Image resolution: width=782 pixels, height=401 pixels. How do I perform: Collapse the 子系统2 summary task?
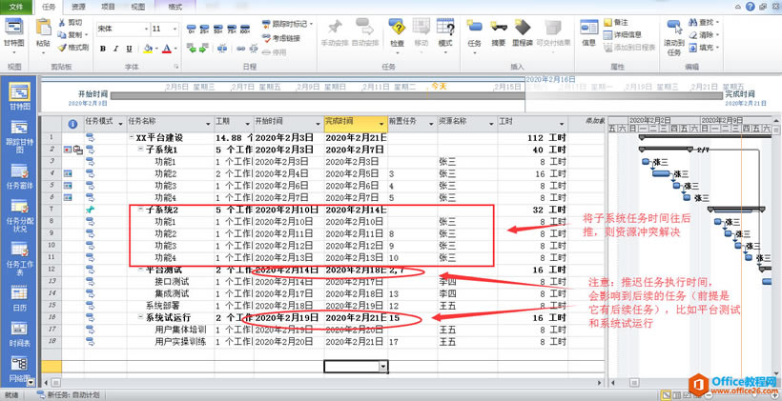pos(139,209)
